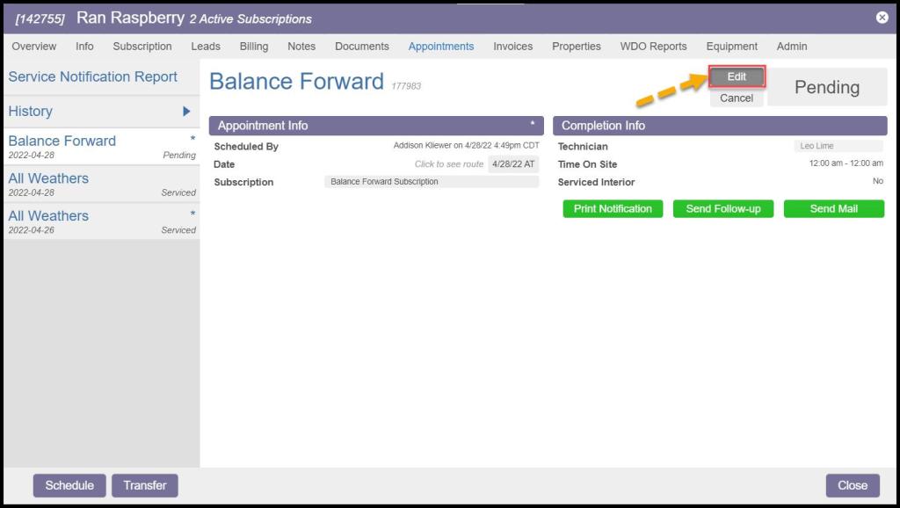Select the Leo Lime technician field
Screen dimensions: 900x508
pos(838,147)
